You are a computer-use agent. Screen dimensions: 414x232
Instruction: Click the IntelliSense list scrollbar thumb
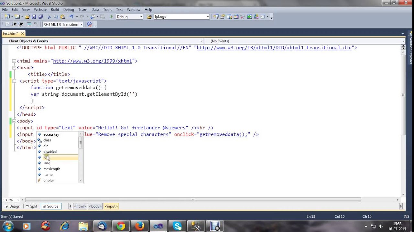pyautogui.click(x=81, y=142)
